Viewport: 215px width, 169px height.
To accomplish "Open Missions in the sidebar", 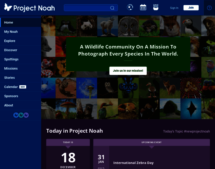I will pyautogui.click(x=21, y=68).
